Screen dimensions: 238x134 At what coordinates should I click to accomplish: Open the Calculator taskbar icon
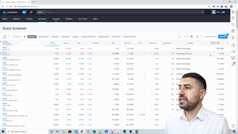click(136, 131)
